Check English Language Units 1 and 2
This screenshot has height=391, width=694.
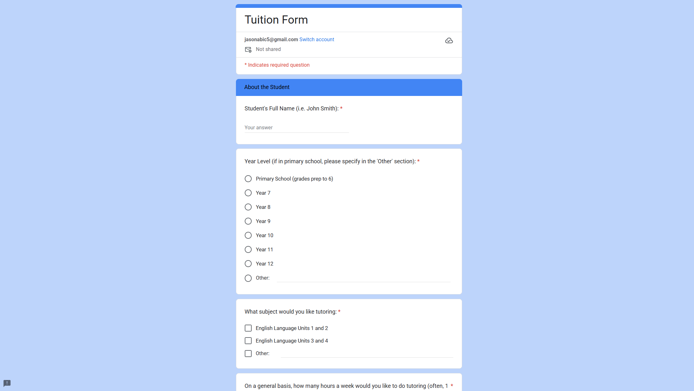coord(248,328)
